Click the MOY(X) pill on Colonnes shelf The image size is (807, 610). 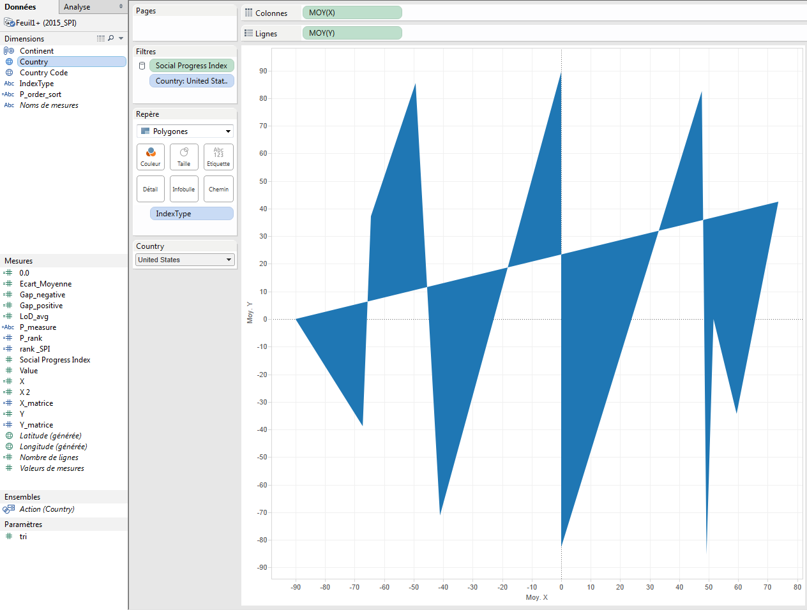[352, 12]
